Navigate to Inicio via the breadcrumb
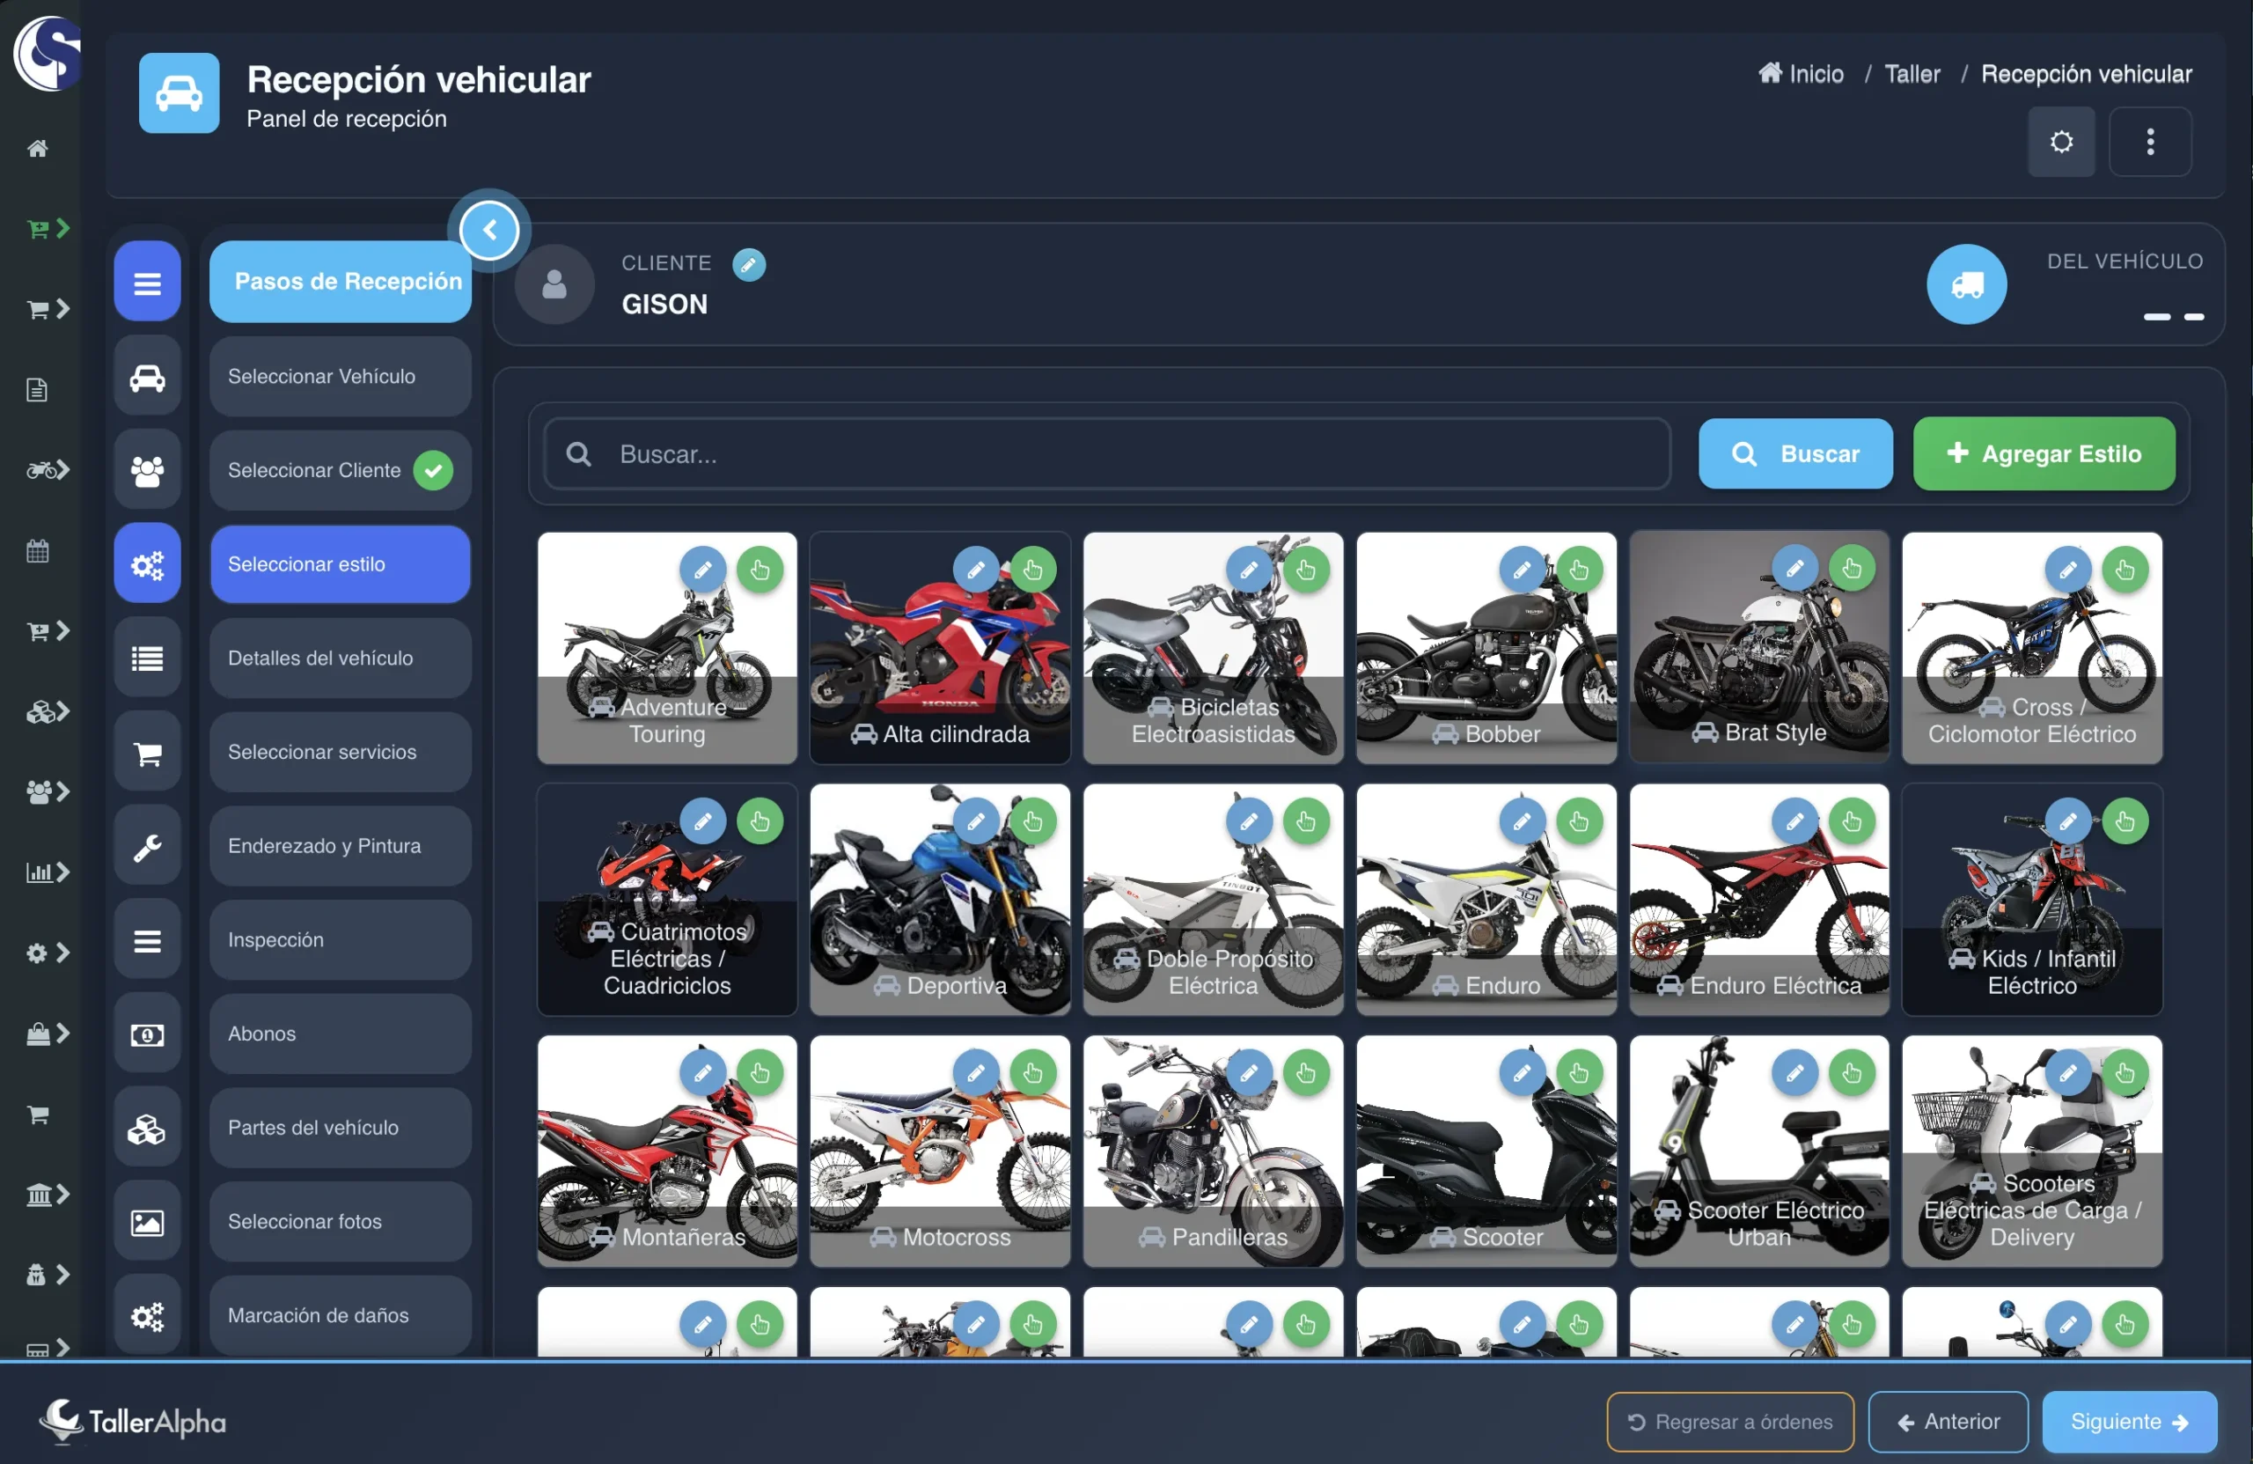2253x1464 pixels. pyautogui.click(x=1814, y=73)
